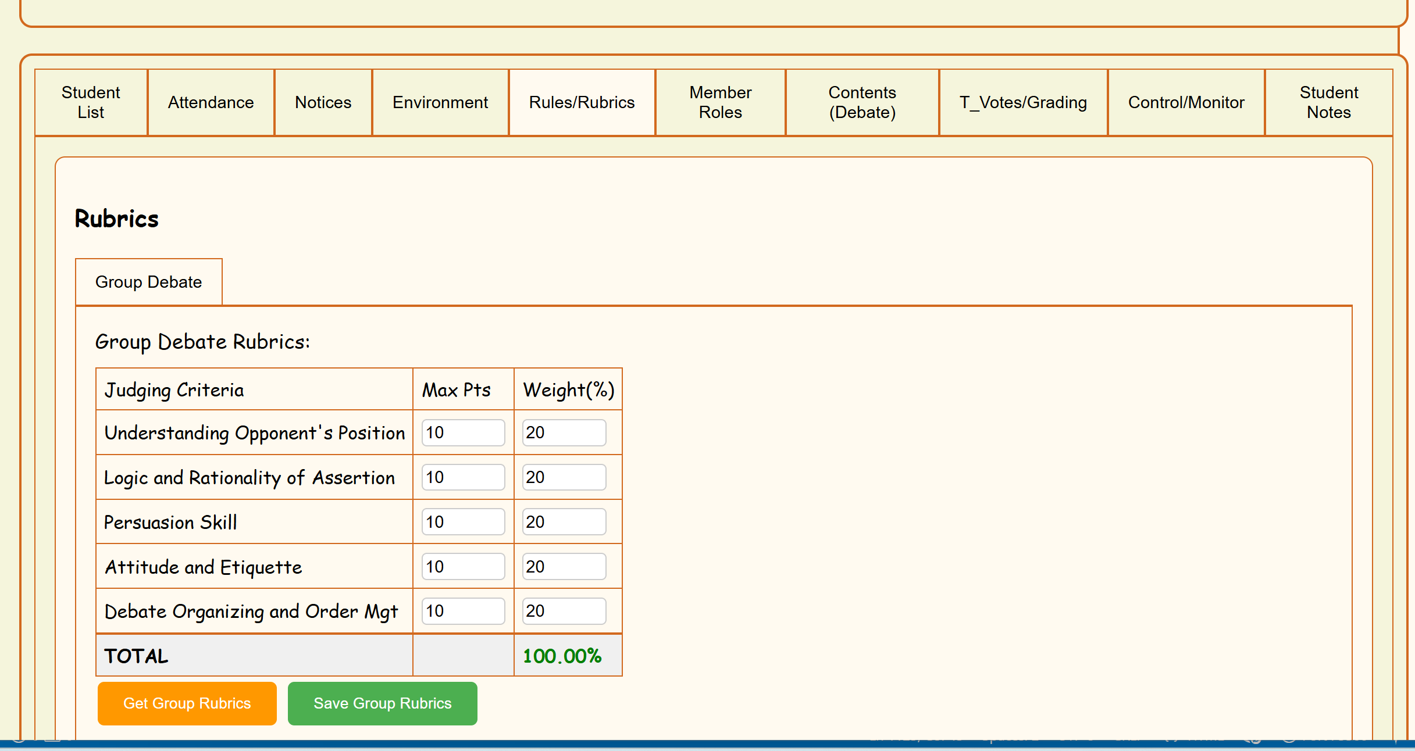Click Weight field for Persuasion Skill
The image size is (1415, 751).
tap(564, 522)
